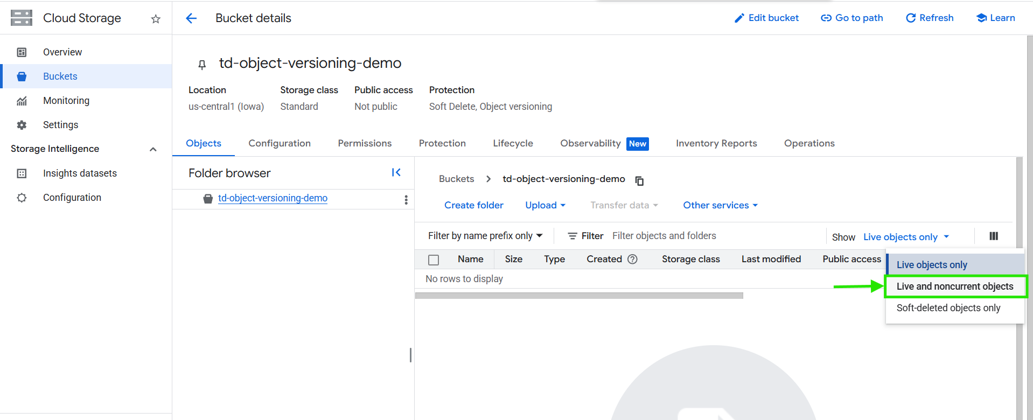Click the pin icon beside the bucket name
1033x420 pixels.
(x=202, y=65)
